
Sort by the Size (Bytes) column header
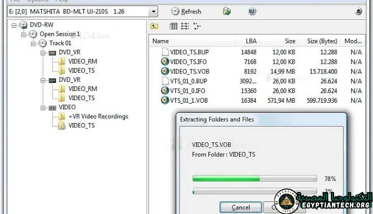pyautogui.click(x=322, y=41)
